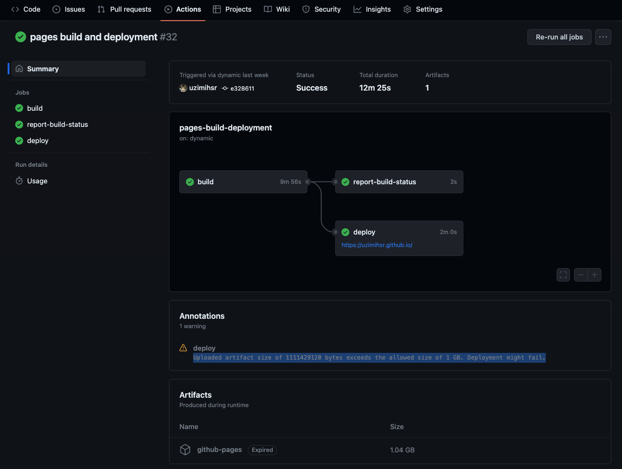Image resolution: width=622 pixels, height=469 pixels.
Task: Open the Insights tab
Action: [372, 9]
